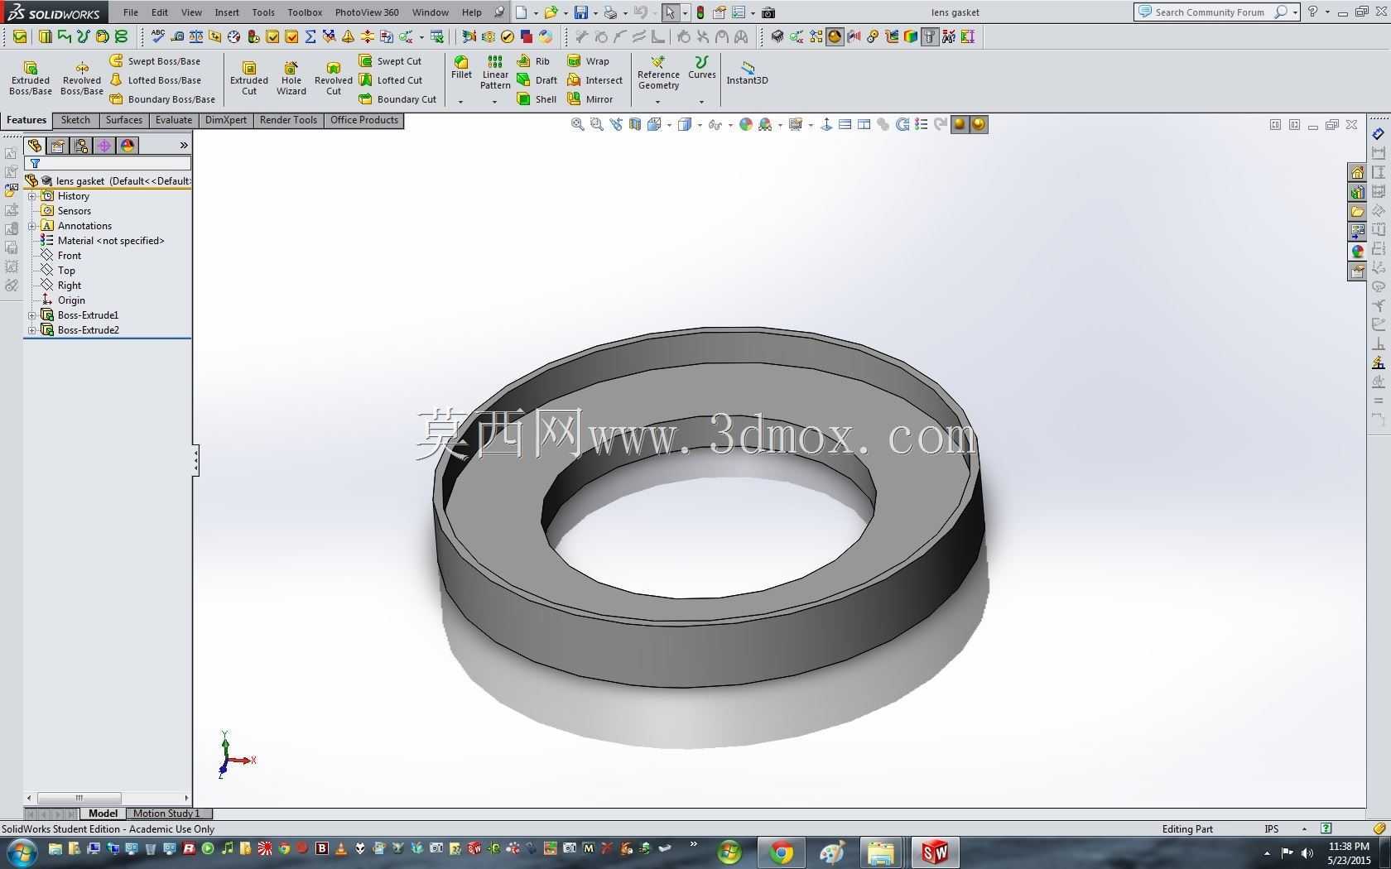Open the Fillet dropdown arrow
This screenshot has height=869, width=1391.
(x=460, y=102)
